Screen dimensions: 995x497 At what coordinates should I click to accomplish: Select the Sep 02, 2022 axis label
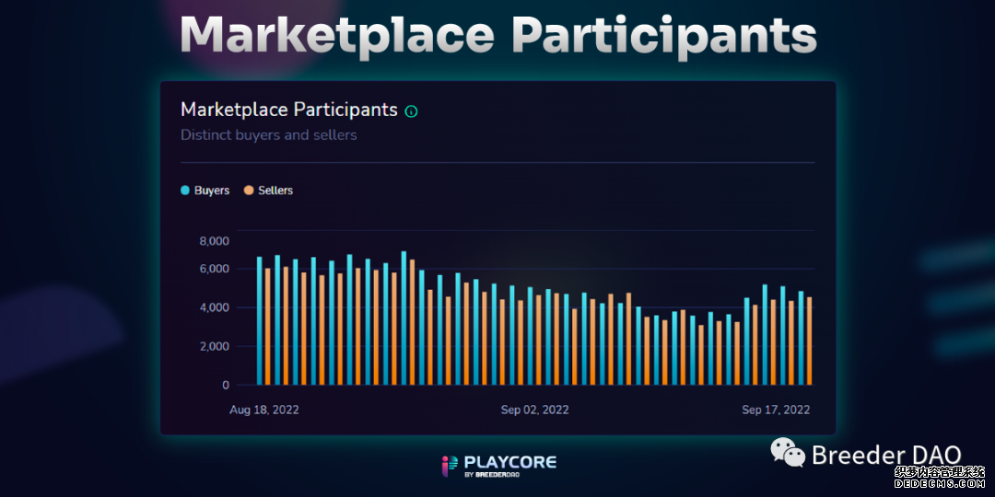534,410
